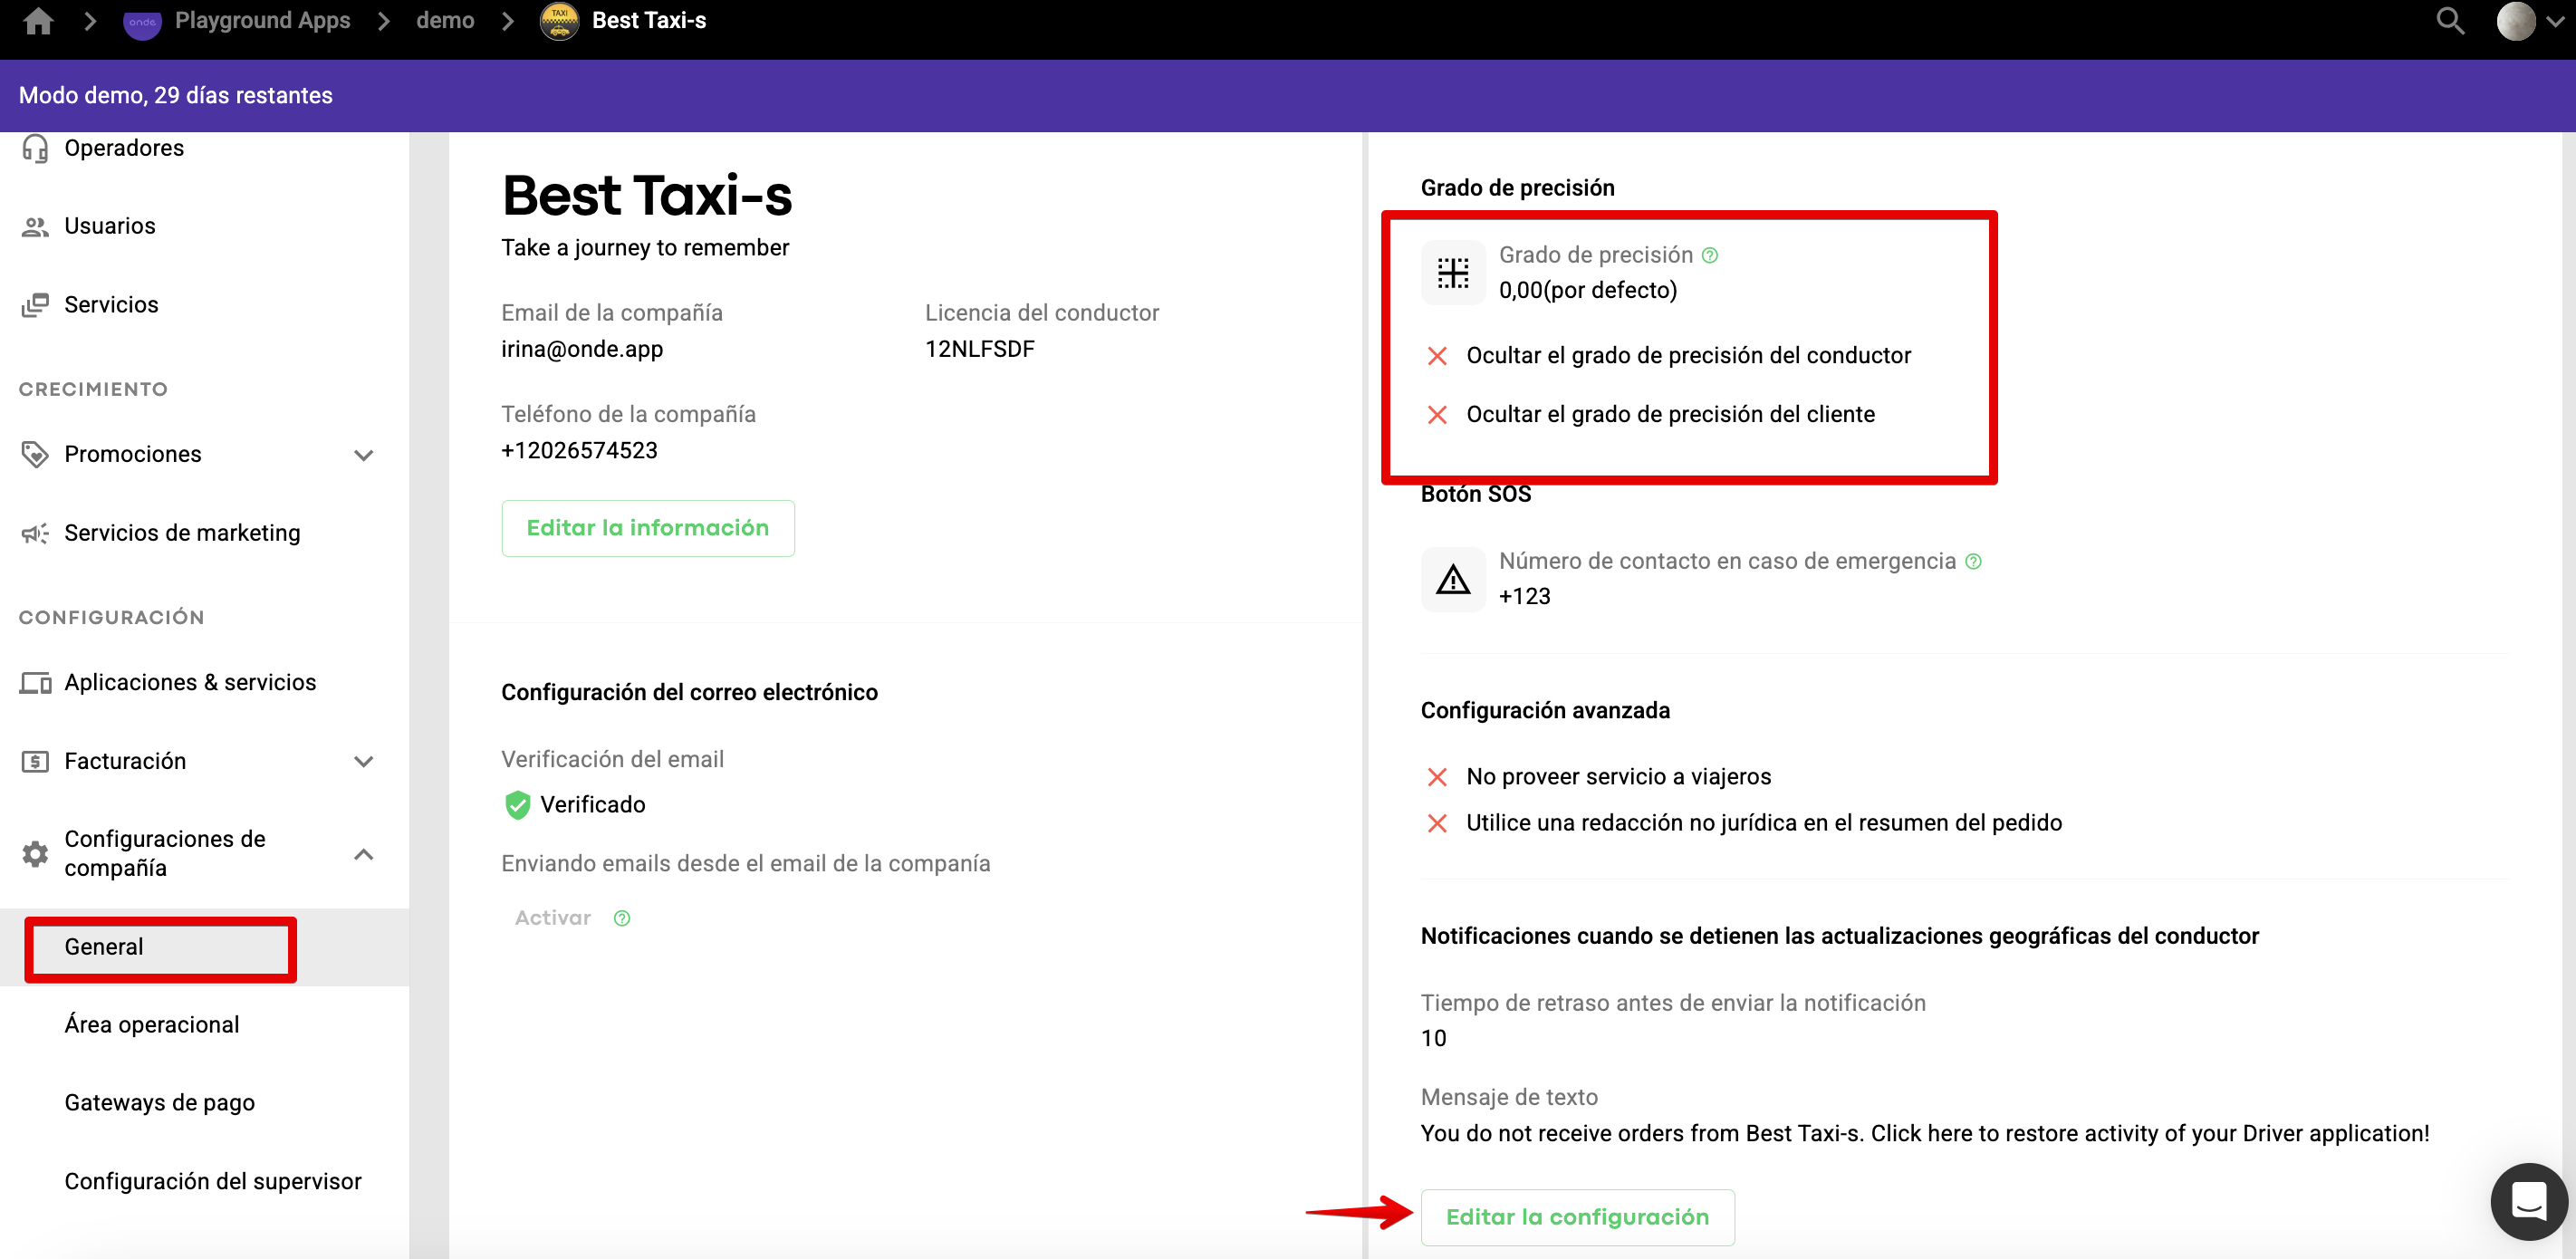Open the search magnifier icon

2449,21
